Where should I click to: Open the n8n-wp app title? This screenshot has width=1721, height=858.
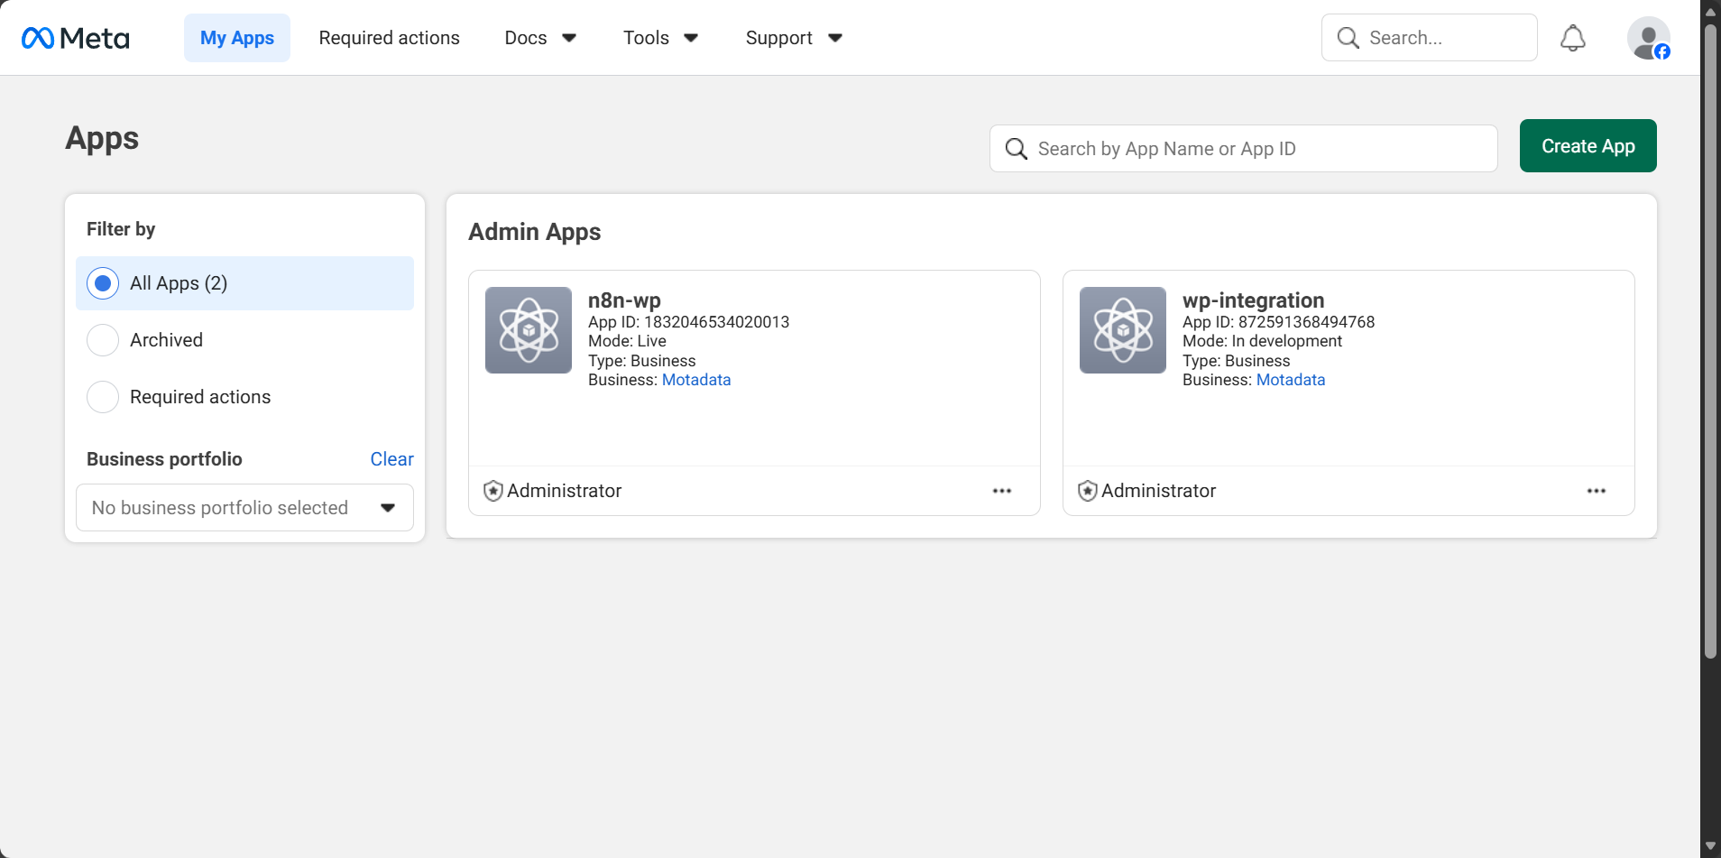(624, 300)
